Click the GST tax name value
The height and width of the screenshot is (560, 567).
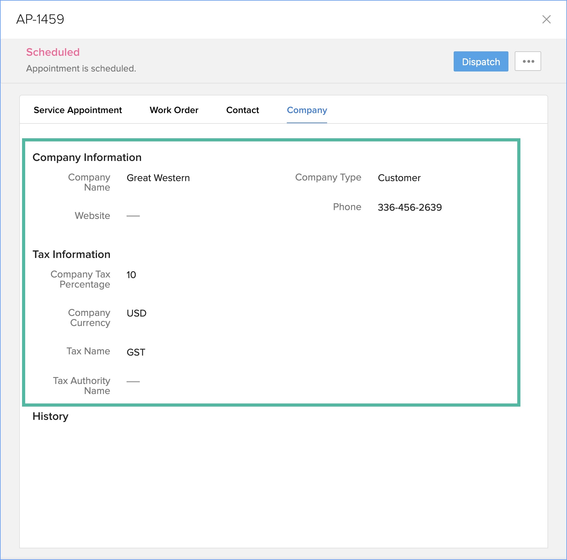click(x=136, y=352)
